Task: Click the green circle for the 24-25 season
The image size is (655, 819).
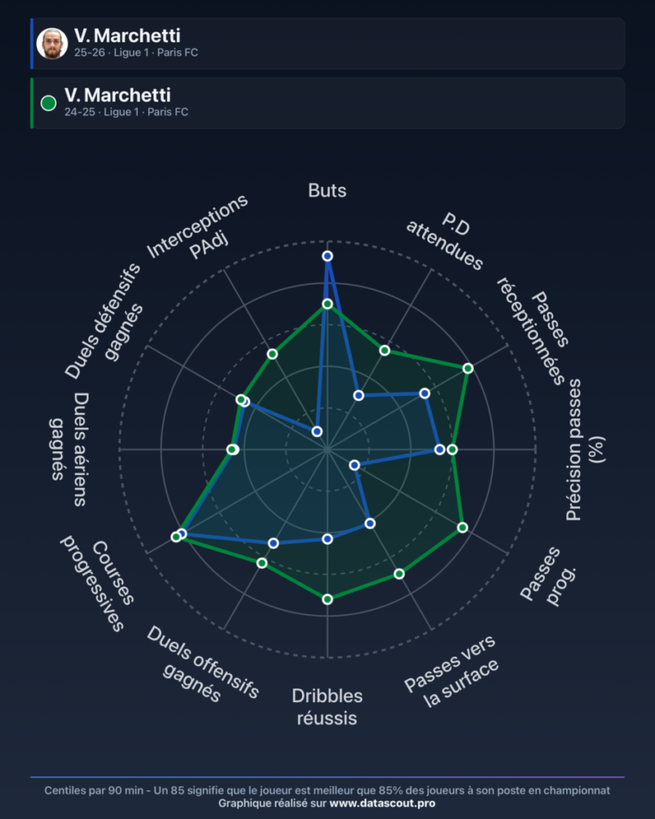Action: click(49, 103)
